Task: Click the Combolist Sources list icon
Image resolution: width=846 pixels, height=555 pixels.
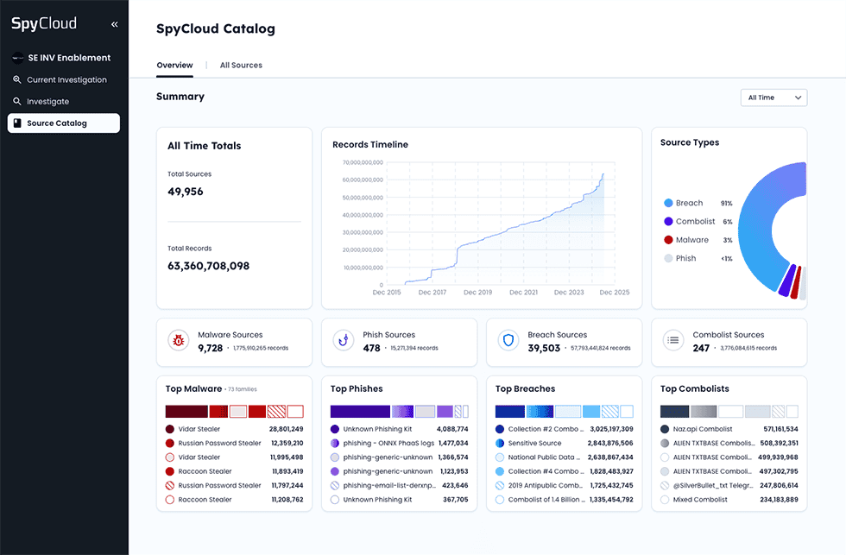Action: [x=673, y=341]
